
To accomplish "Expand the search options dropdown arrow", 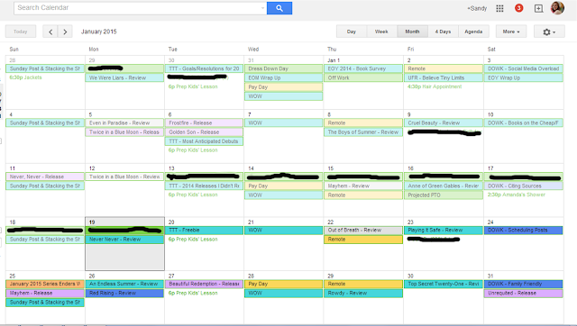I will tap(262, 8).
